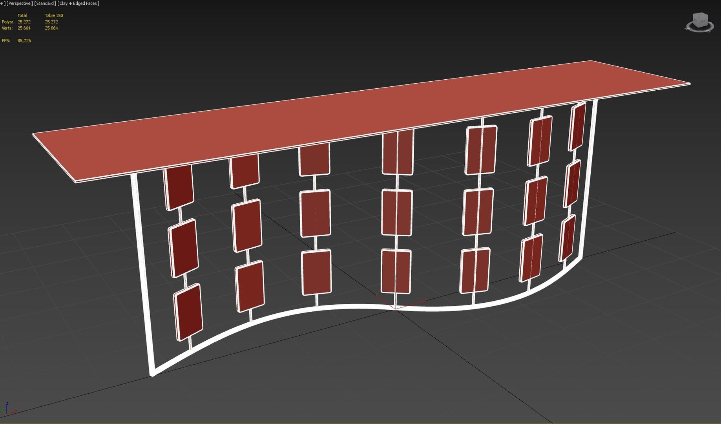Screen dimensions: 721x424
Task: Click the FPS value 85,226
Action: 24,41
